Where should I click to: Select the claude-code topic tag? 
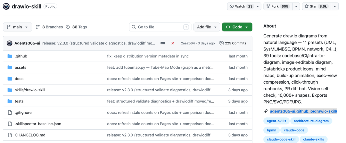[294, 130]
